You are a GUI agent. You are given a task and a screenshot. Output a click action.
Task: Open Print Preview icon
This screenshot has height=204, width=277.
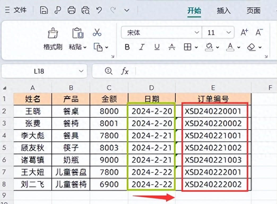(x=86, y=10)
